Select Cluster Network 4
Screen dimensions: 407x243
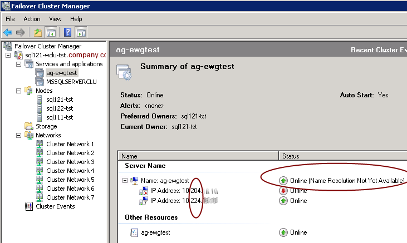pos(70,171)
